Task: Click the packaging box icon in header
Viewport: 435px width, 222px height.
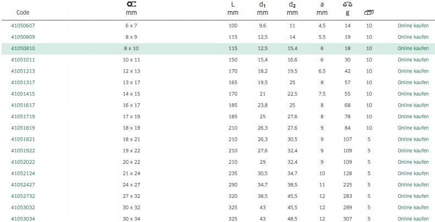Action: click(x=368, y=12)
